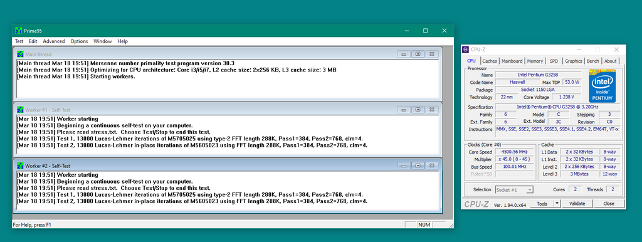This screenshot has width=642, height=242.
Task: Click the NUM indicator in Prime95 status bar
Action: coord(424,225)
